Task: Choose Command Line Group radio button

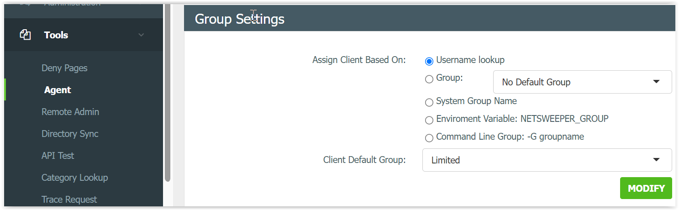Action: (x=429, y=138)
